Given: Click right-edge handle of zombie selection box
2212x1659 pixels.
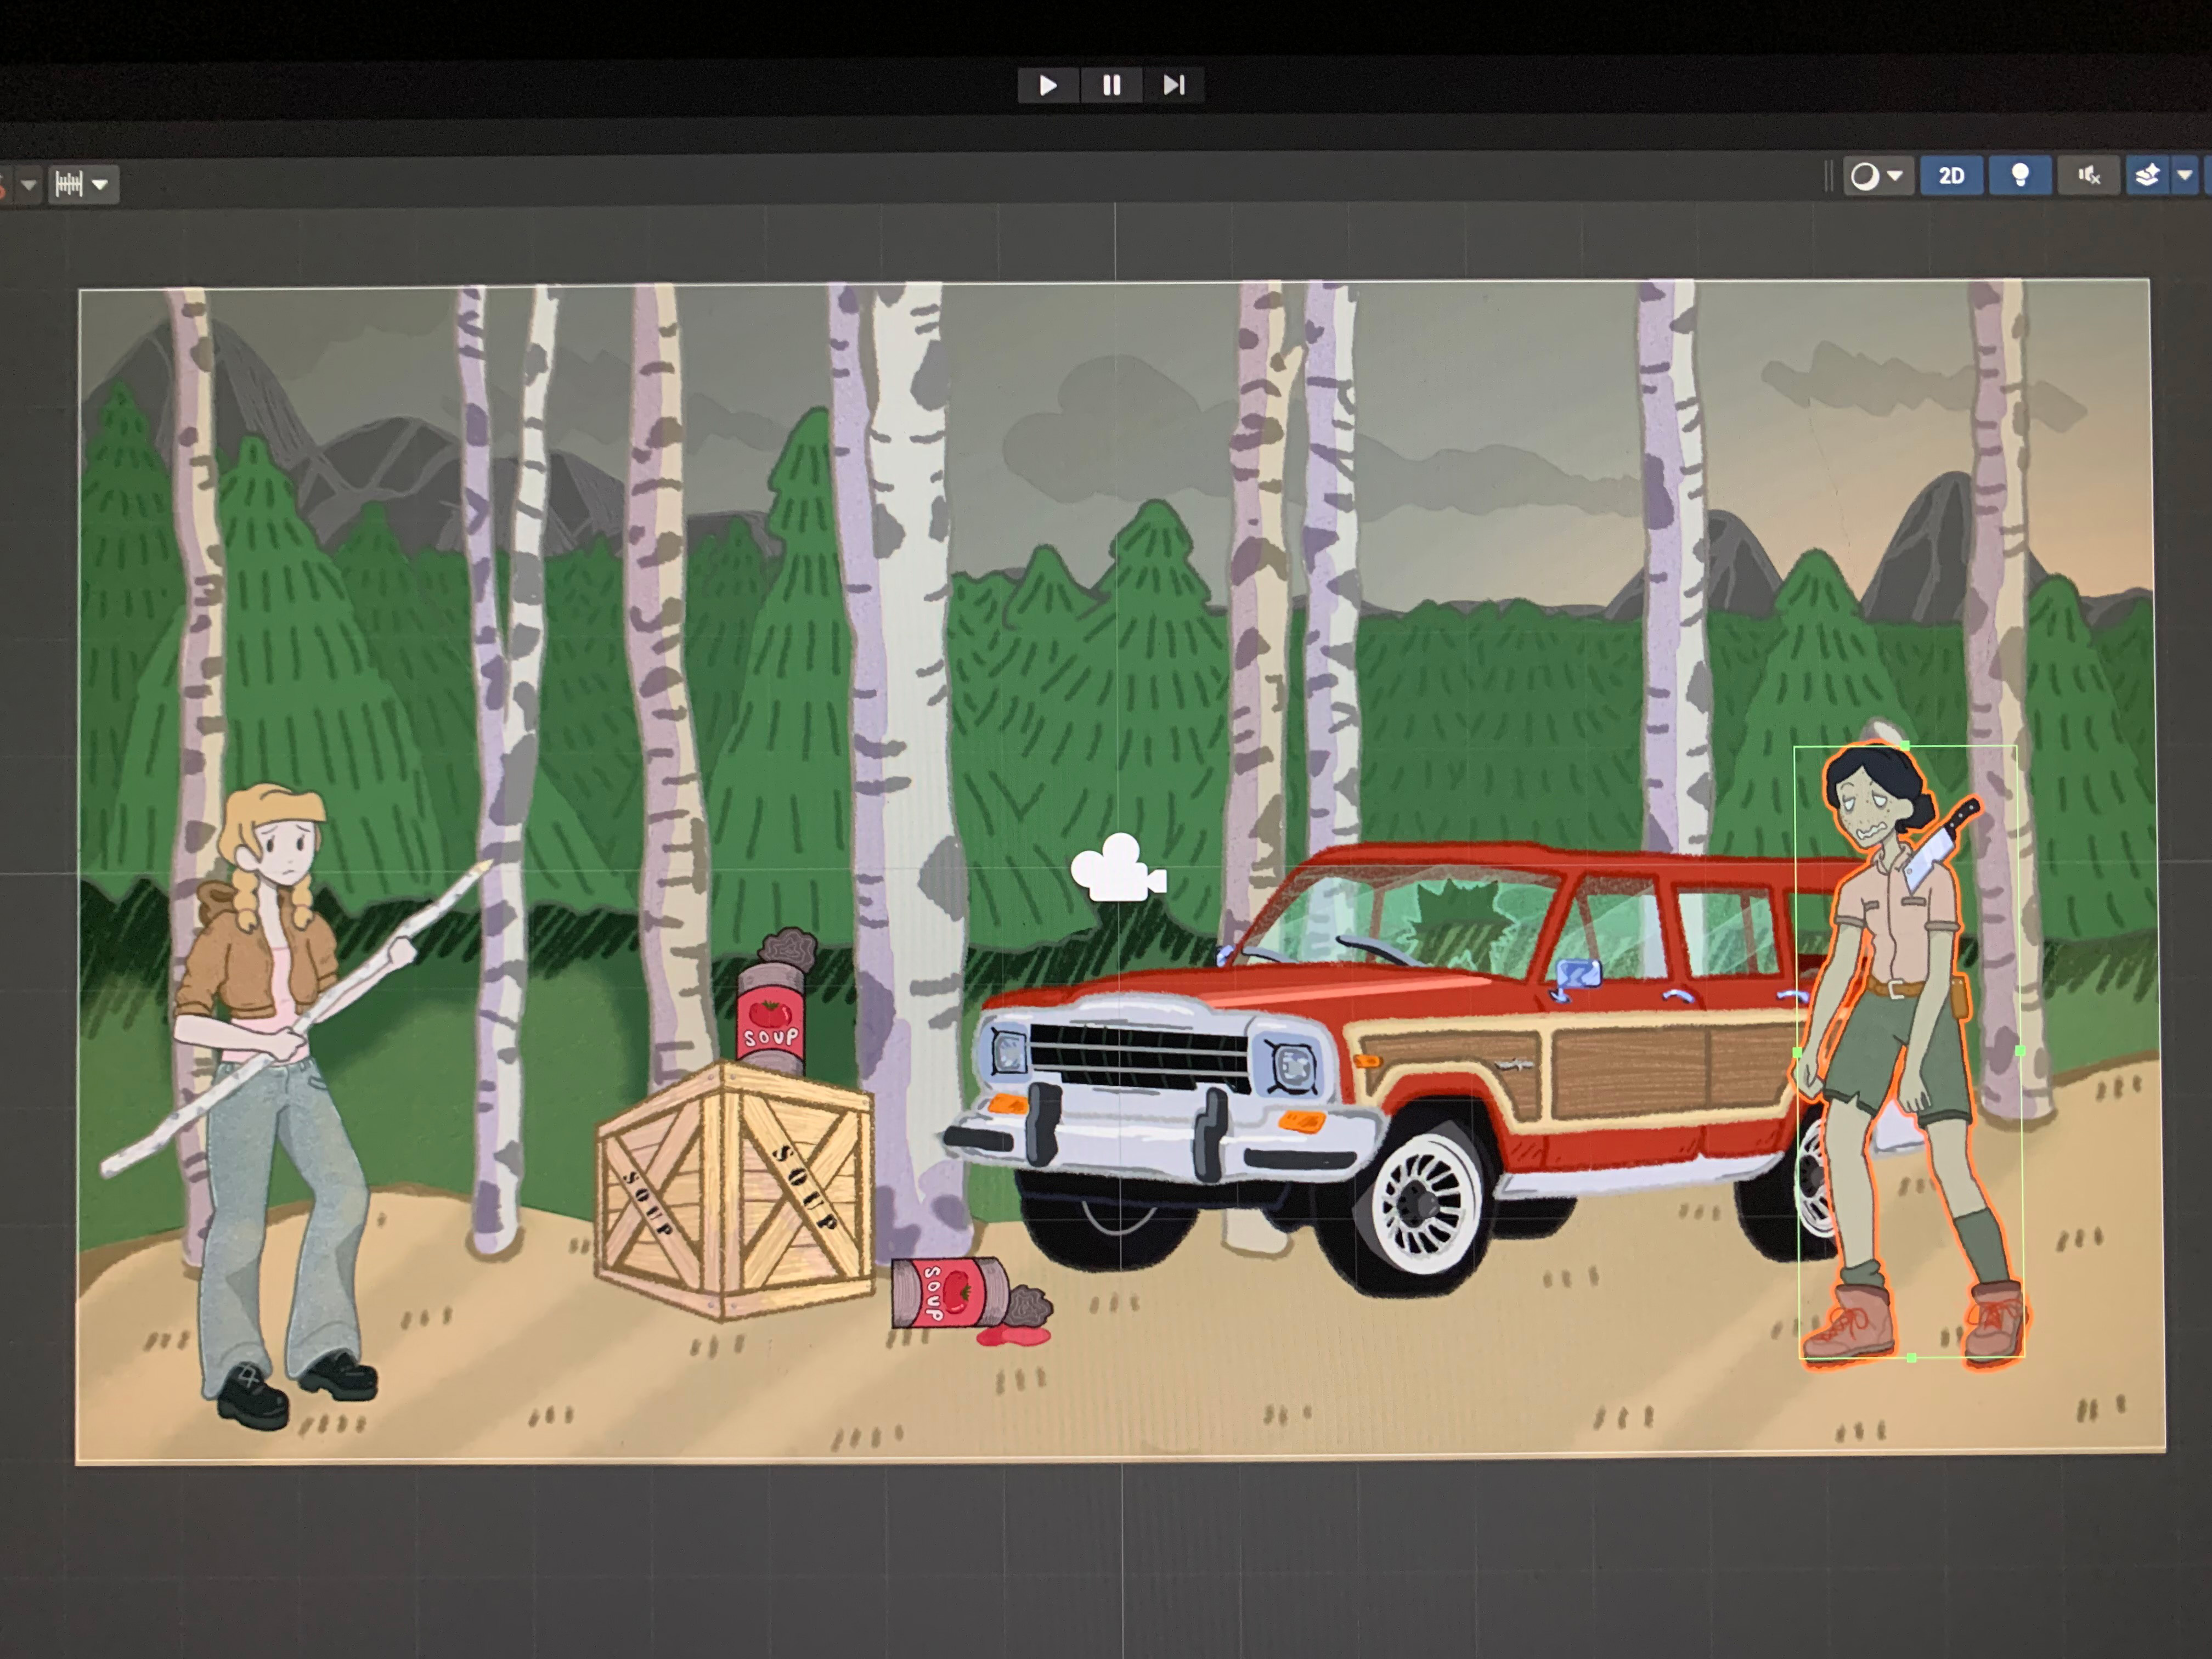Looking at the screenshot, I should pos(2019,1050).
